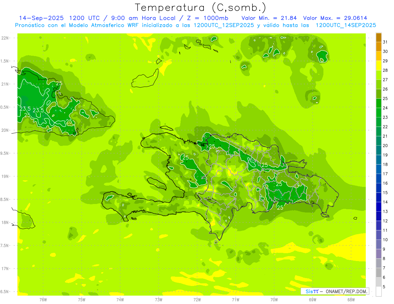Image resolution: width=394 pixels, height=304 pixels.
Task: Click the title 'Temperatura (C,somb.)'
Action: point(201,8)
